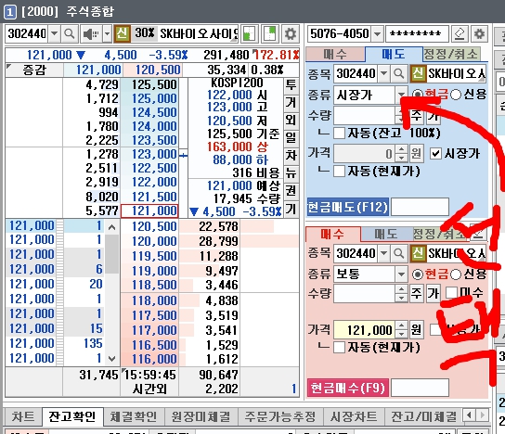Click the sell panel 수량 input field
Viewport: 505px width, 434px height.
364,116
